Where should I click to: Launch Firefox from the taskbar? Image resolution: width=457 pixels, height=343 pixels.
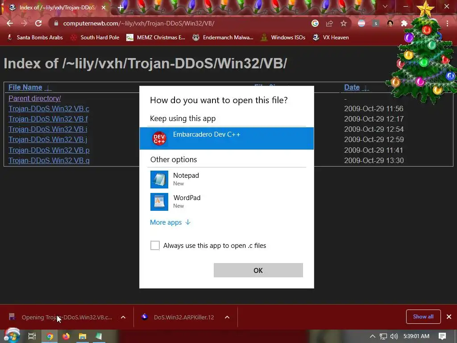click(x=66, y=336)
